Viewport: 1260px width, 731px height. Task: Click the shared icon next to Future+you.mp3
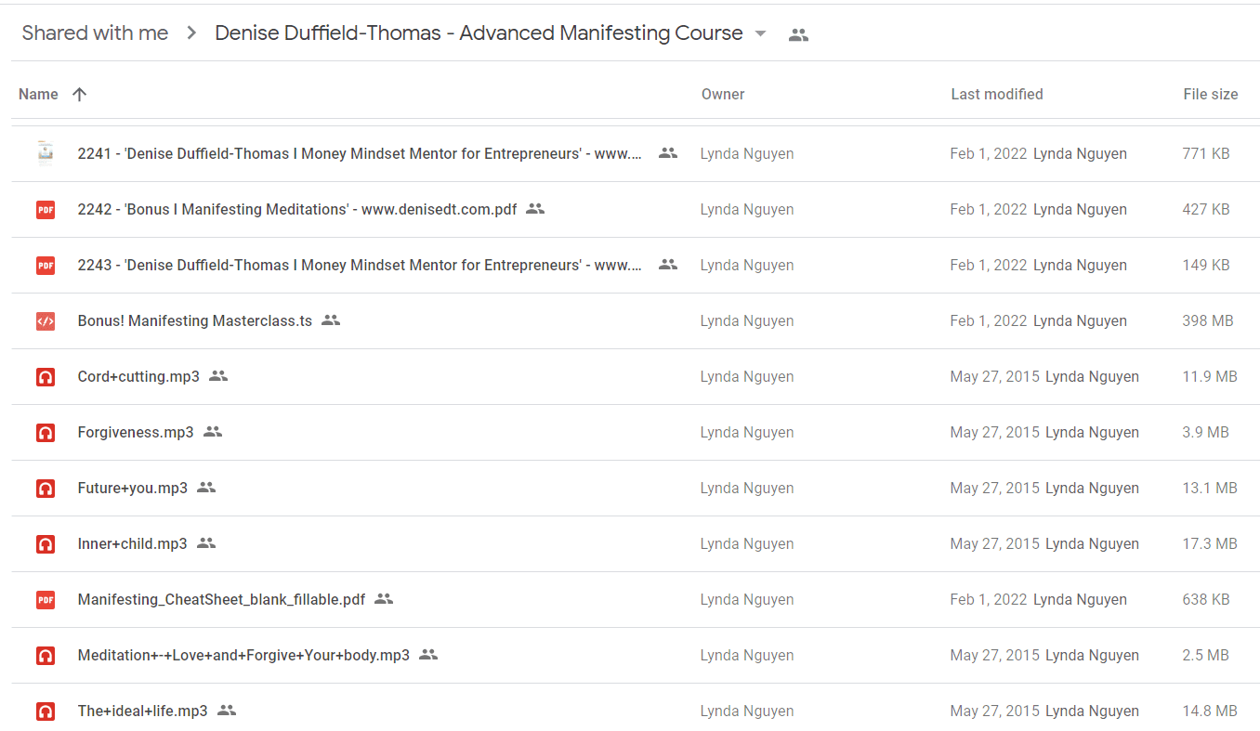[x=206, y=488]
